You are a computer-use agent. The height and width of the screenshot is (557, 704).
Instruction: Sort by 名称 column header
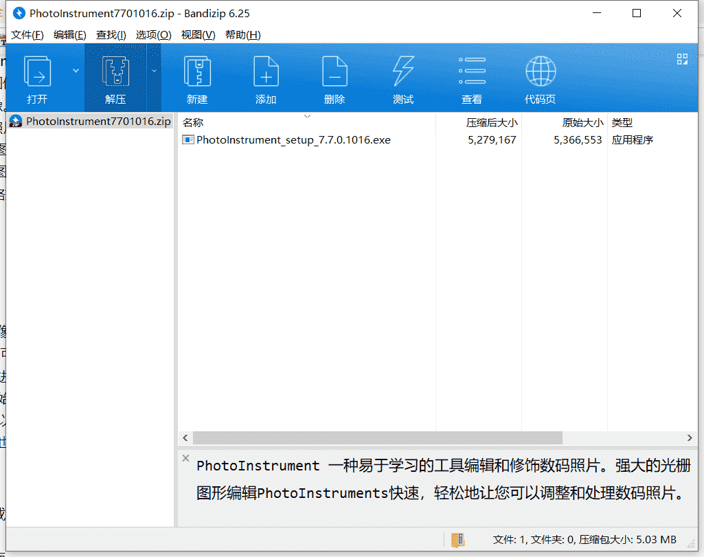tap(193, 122)
